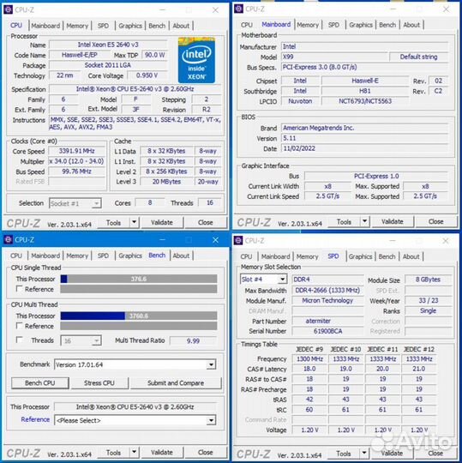The height and width of the screenshot is (463, 462).
Task: Click Close button in the Bench window
Action: point(205,453)
